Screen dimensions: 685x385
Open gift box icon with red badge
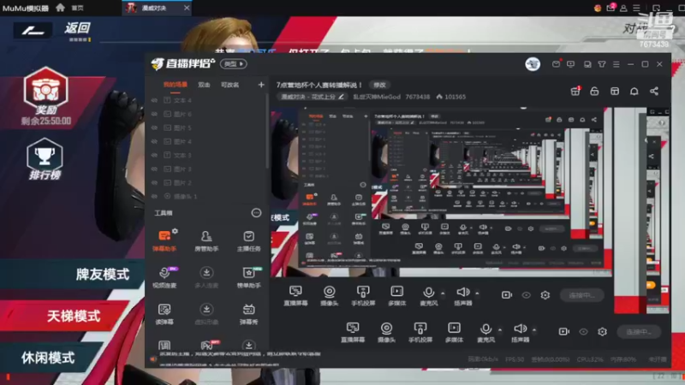(x=575, y=92)
